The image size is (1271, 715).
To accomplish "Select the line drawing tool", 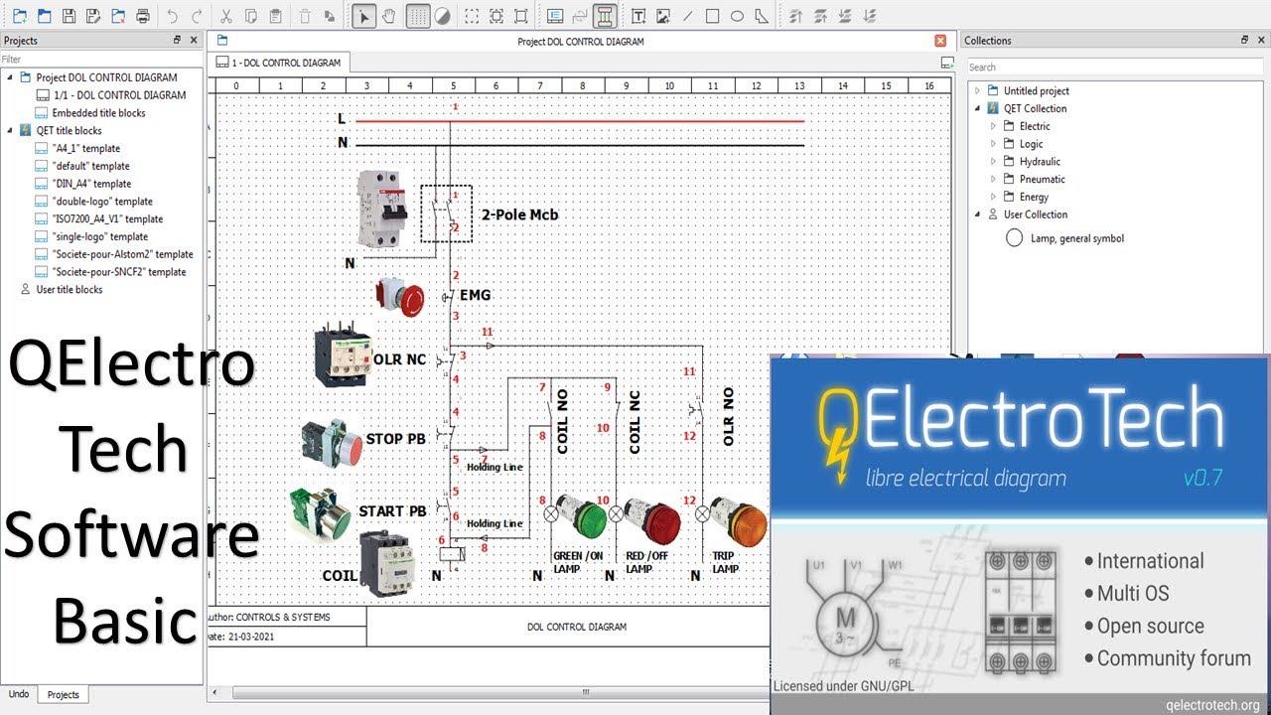I will point(687,16).
